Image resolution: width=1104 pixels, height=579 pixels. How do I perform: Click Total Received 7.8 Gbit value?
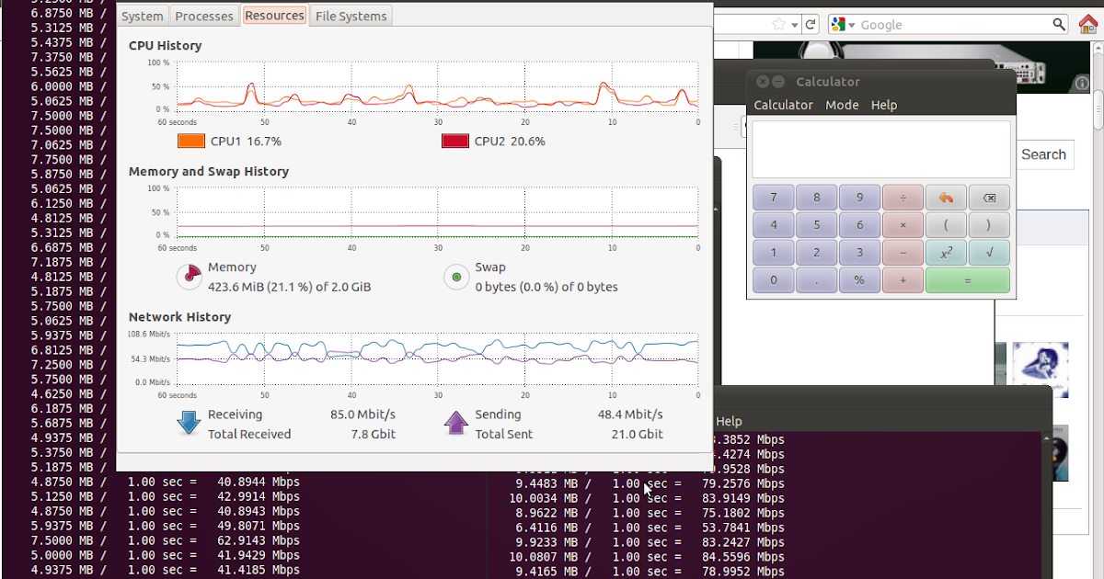pos(373,434)
